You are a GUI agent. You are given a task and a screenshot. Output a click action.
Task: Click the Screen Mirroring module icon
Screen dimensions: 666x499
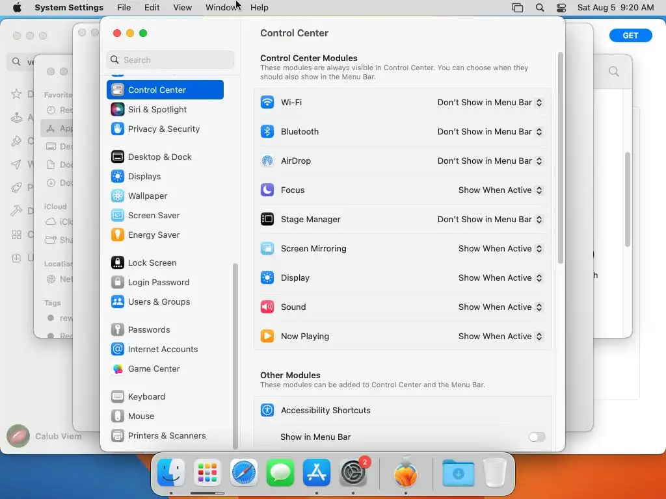coord(267,249)
